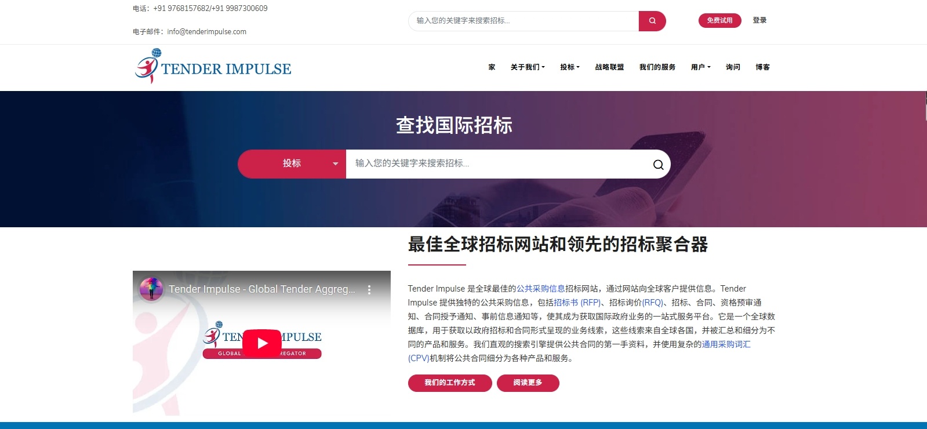Image resolution: width=927 pixels, height=429 pixels.
Task: Open the YouTube channel avatar on video
Action: pos(151,289)
